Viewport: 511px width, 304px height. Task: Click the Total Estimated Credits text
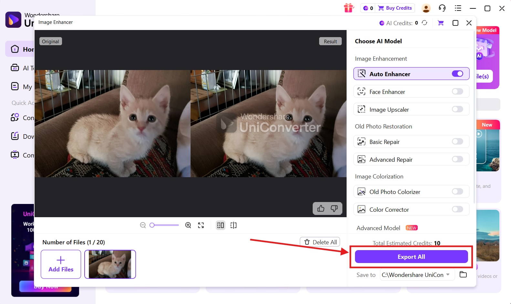(406, 243)
